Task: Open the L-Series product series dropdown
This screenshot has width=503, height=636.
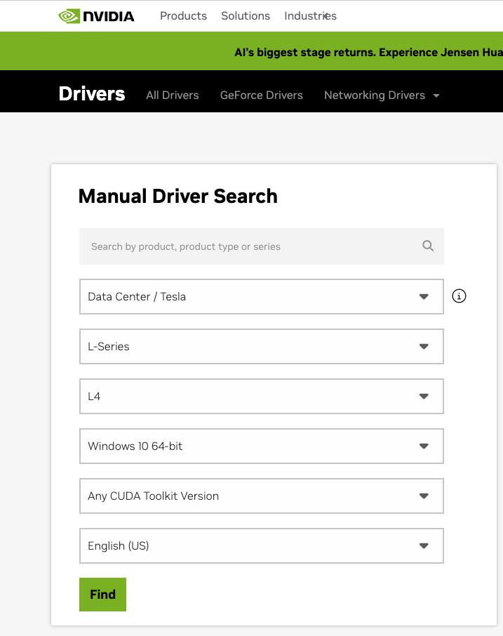Action: pos(261,346)
